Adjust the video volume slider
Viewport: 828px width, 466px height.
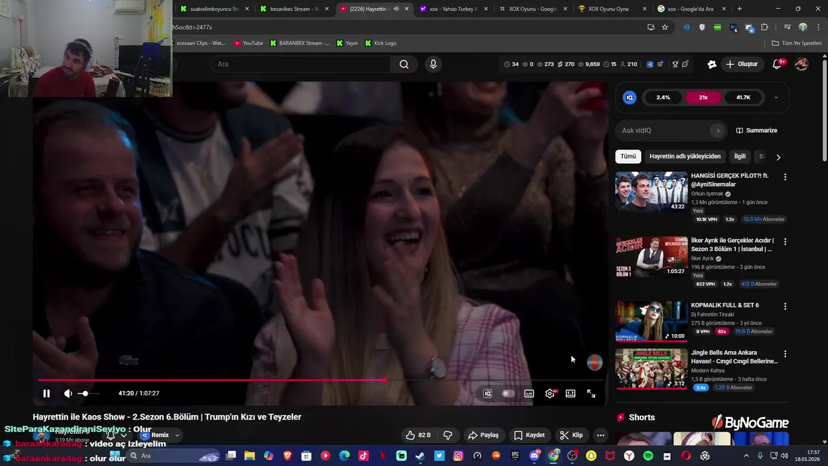point(89,394)
